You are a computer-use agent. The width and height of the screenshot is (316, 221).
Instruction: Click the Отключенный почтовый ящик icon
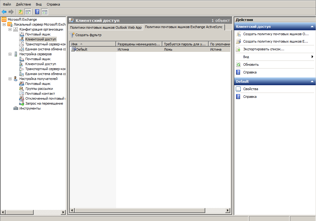tap(21, 98)
